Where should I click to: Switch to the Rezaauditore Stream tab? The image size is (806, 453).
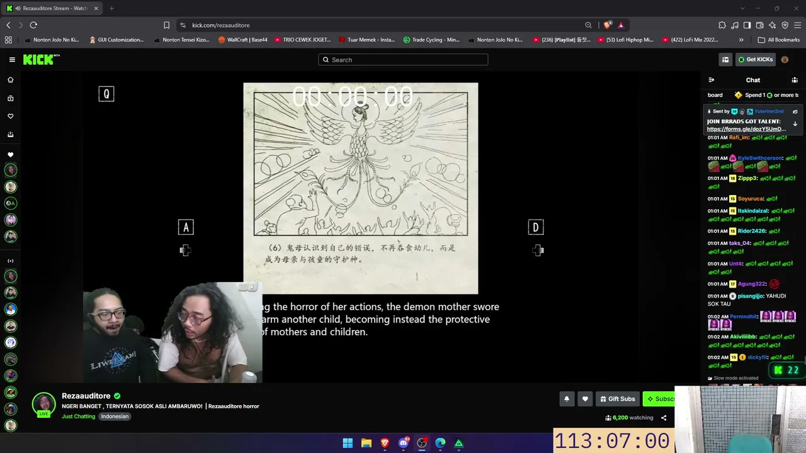tap(53, 8)
